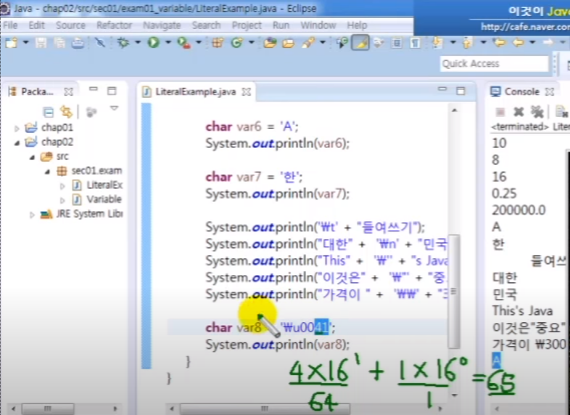Image resolution: width=570 pixels, height=415 pixels.
Task: Click the Open Task folder icon
Action: (289, 44)
